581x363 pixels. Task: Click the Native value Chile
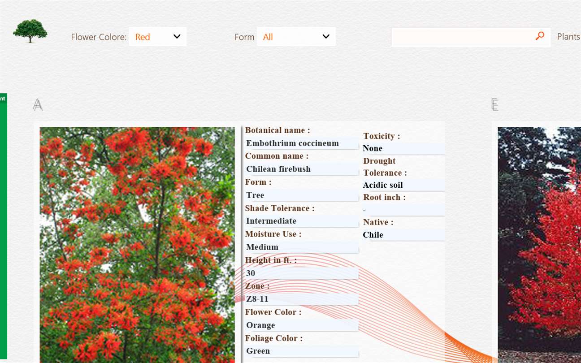373,235
